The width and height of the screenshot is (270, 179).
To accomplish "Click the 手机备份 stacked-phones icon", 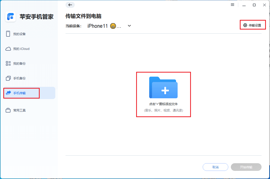I will [x=8, y=78].
